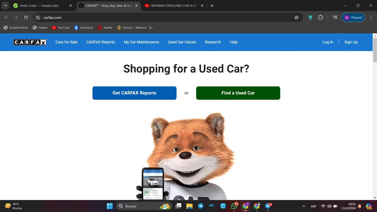Open the YouTube bookmark
Viewport: 377px width, 212px height.
pos(61,28)
